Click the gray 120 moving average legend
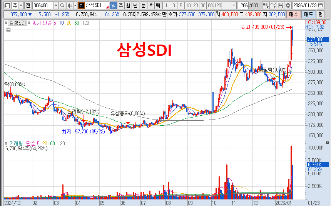 [85, 23]
